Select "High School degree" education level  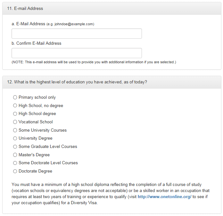pos(15,114)
